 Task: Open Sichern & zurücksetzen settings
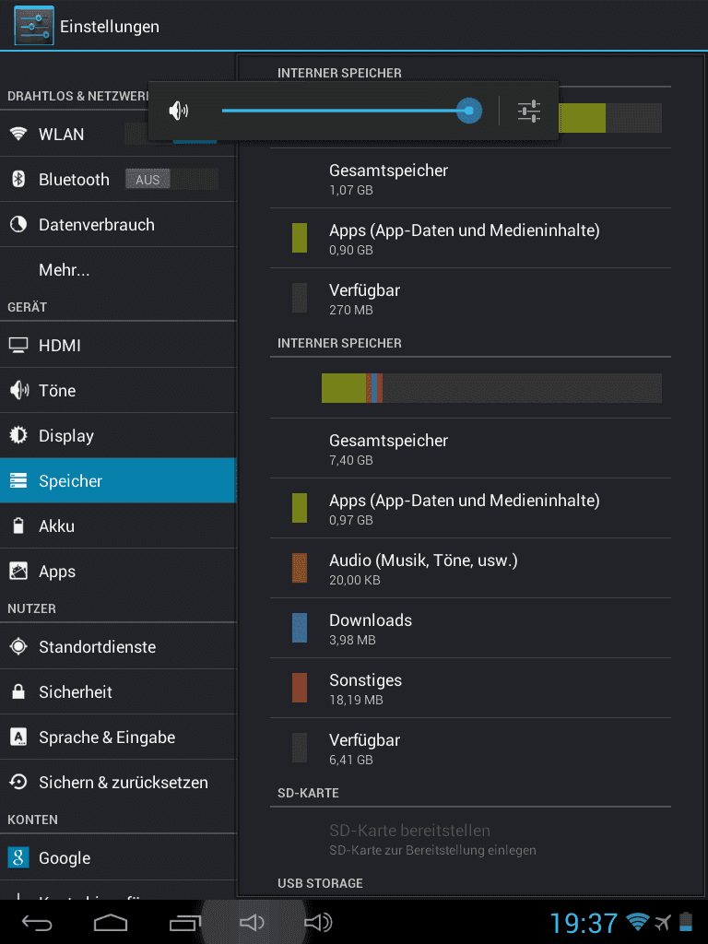pos(118,782)
